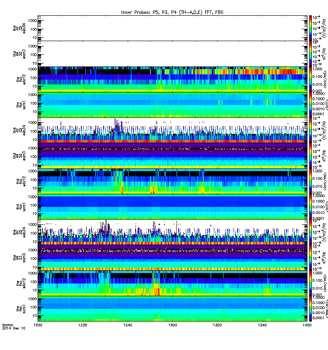This screenshot has height=350, width=328.
Task: Click the tha fbk edc12 spectrogram panel
Action: point(172,79)
